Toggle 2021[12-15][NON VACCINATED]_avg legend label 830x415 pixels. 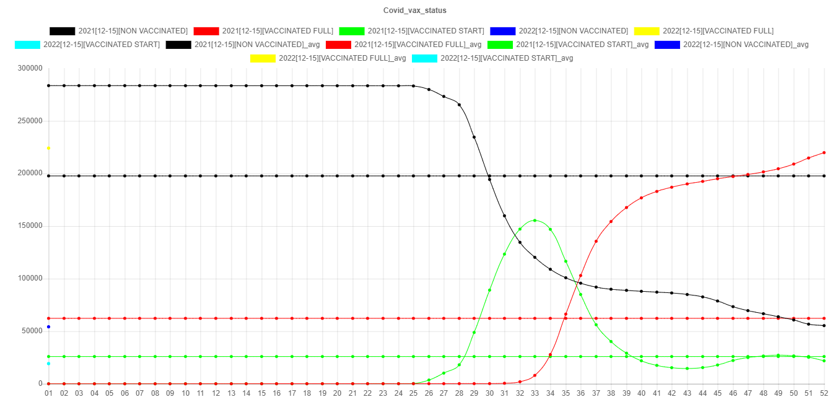(257, 45)
